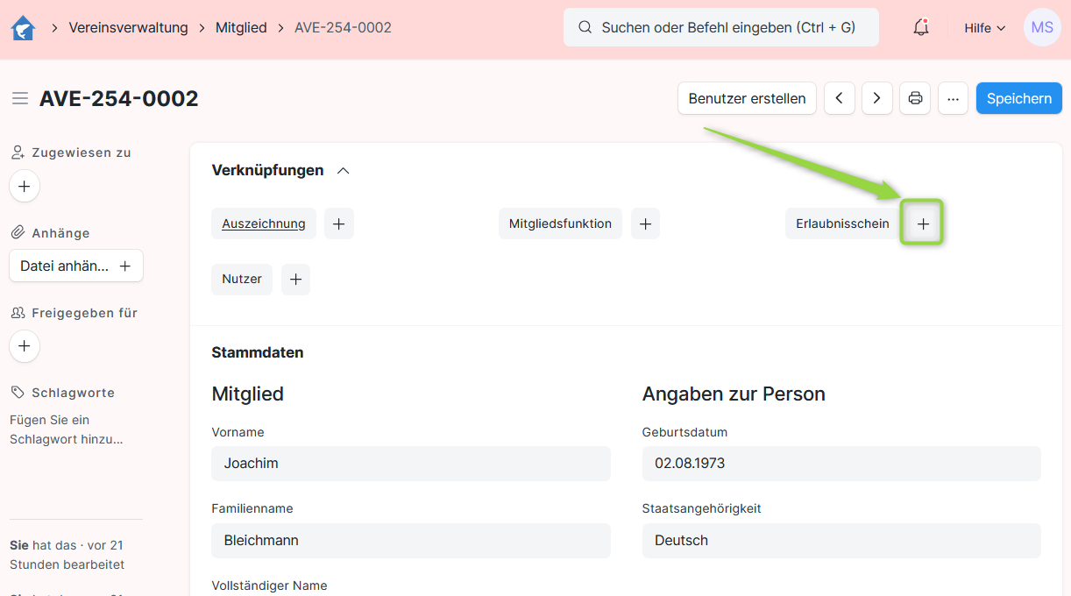This screenshot has height=596, width=1071.
Task: Click the Vorname input field
Action: (x=410, y=463)
